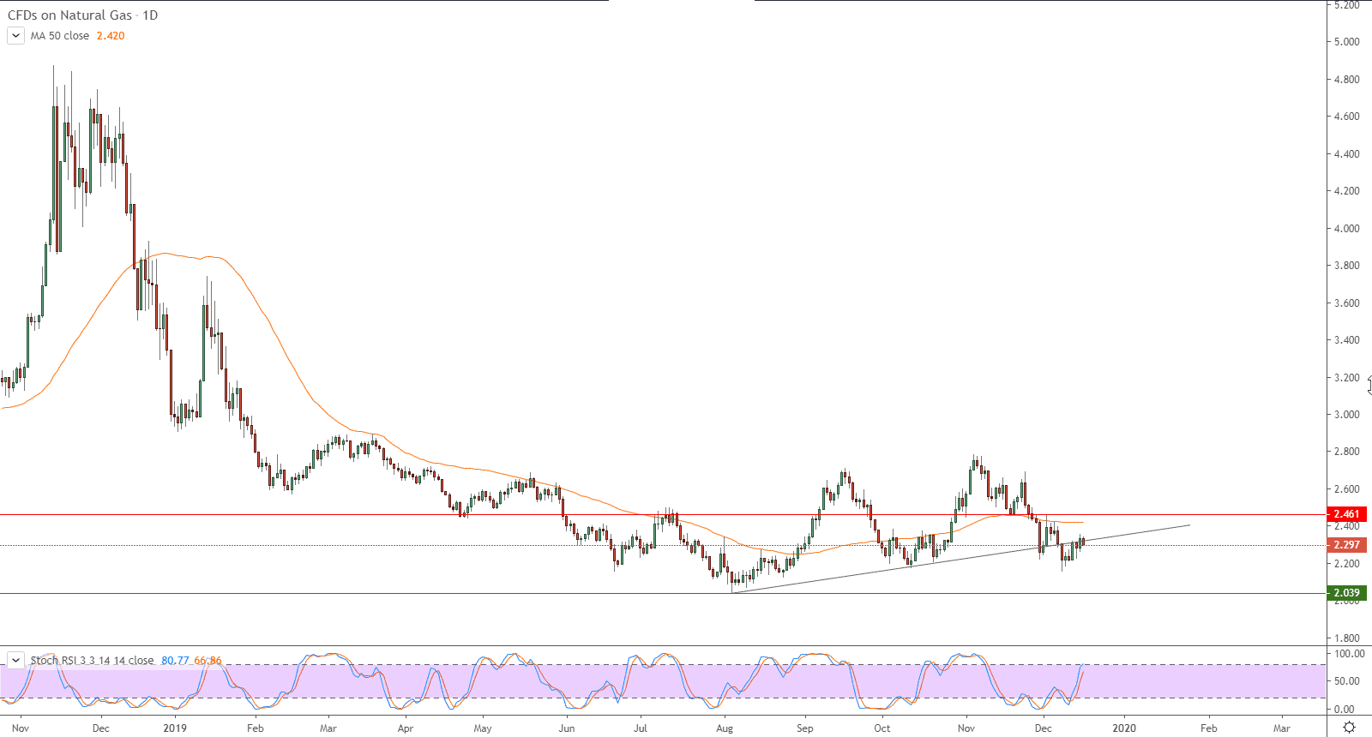Click the 4.400 price axis label
Screen dimensions: 1372x737
click(1346, 154)
